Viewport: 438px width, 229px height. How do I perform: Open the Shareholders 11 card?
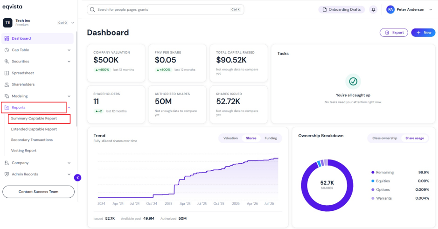[116, 104]
